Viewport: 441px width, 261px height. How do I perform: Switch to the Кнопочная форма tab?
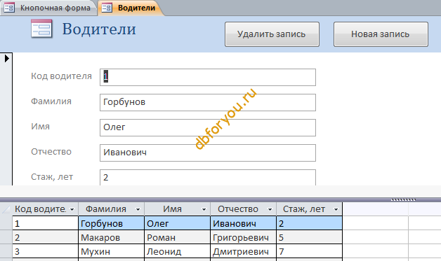(48, 8)
